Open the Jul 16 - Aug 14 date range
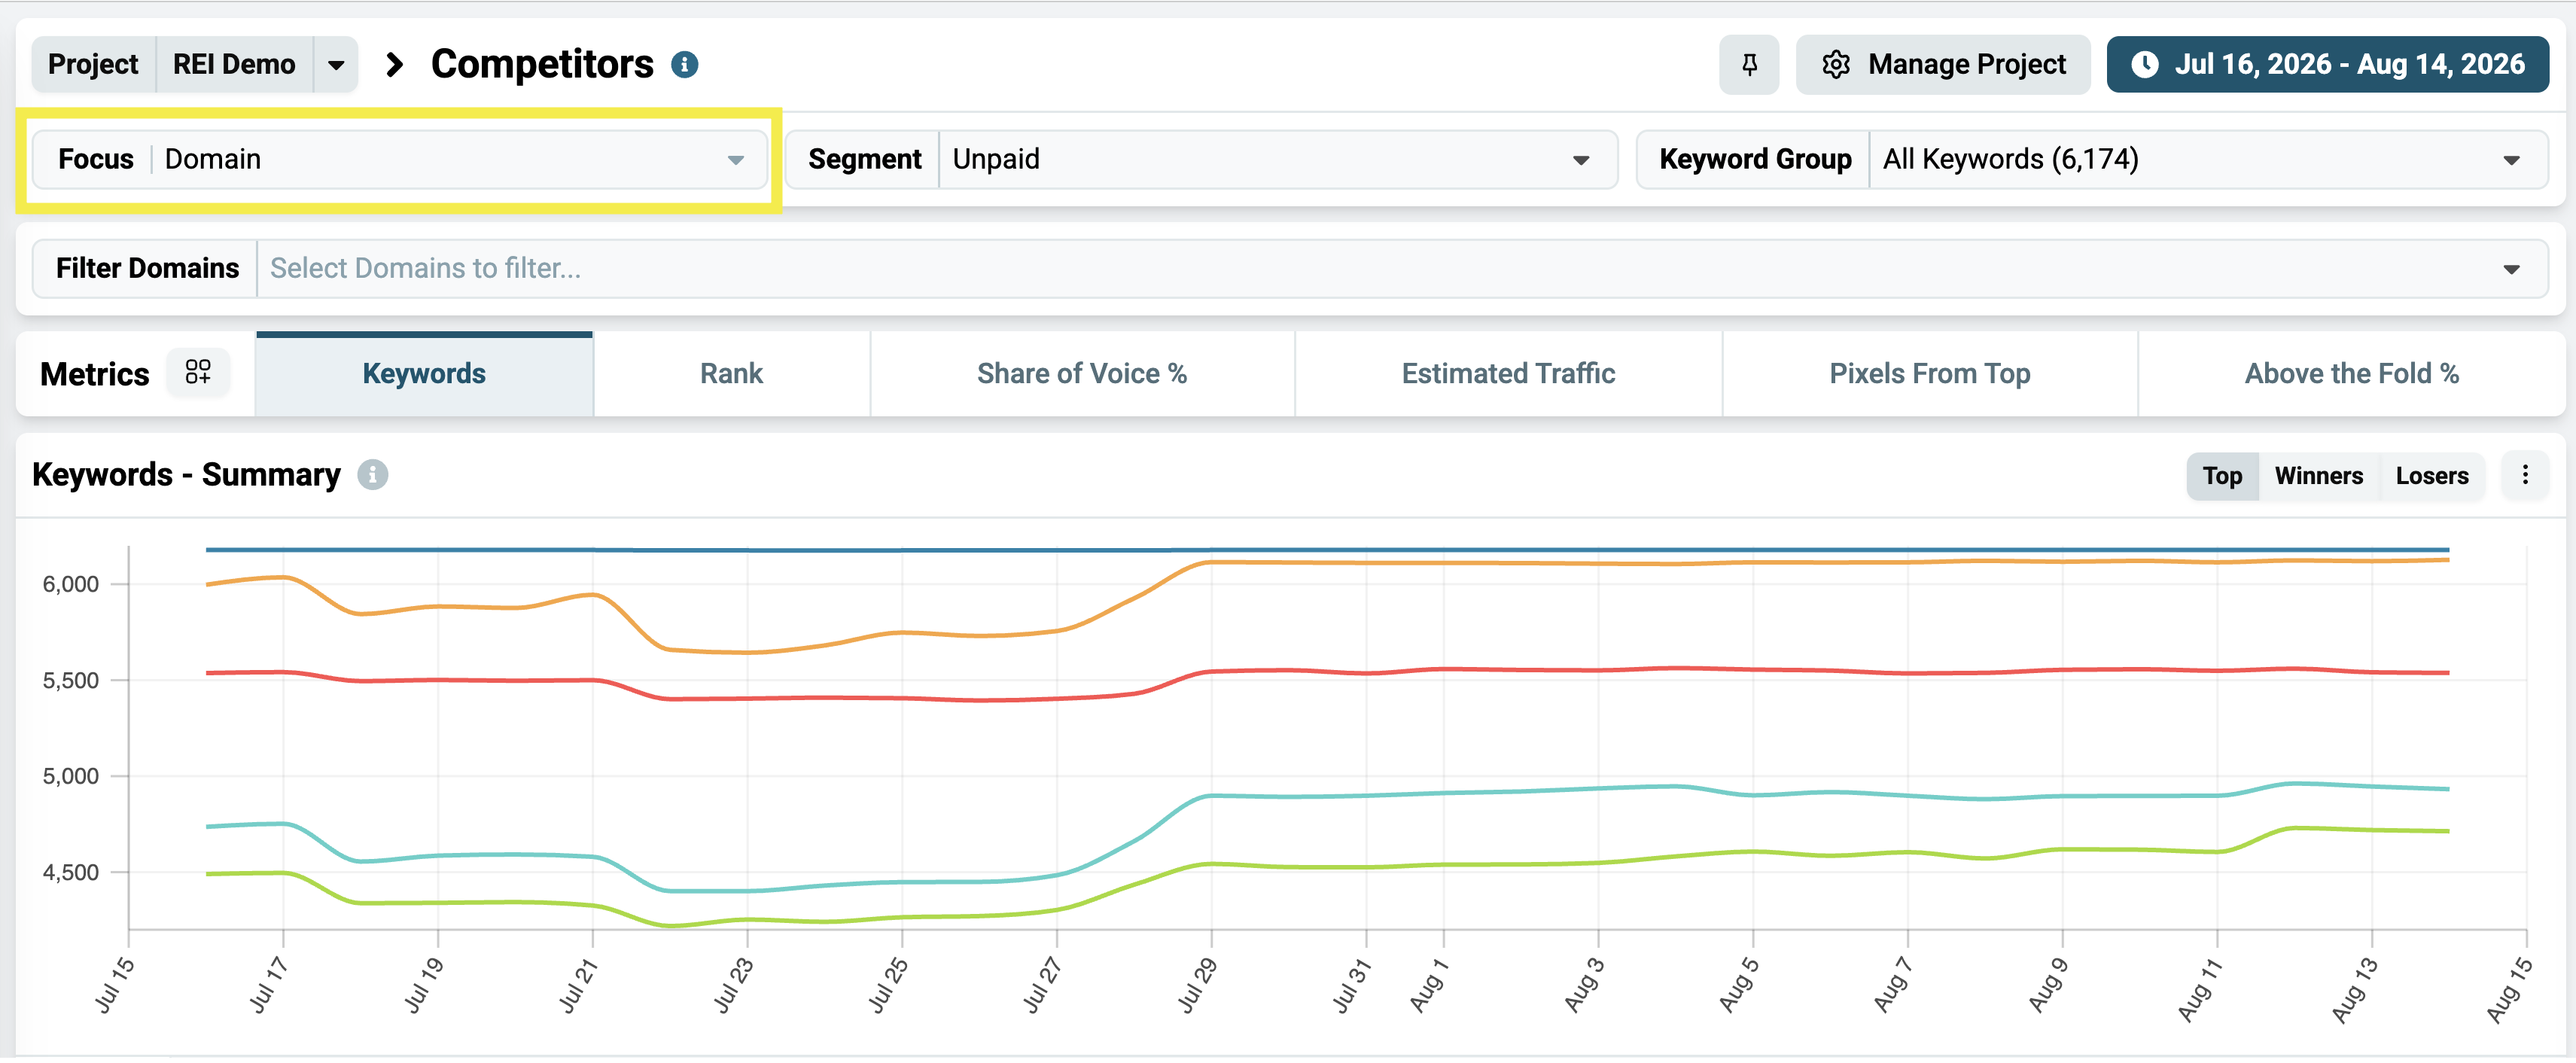The height and width of the screenshot is (1063, 2576). [x=2327, y=65]
